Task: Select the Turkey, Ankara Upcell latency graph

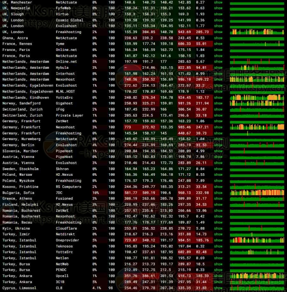Action: point(257,276)
